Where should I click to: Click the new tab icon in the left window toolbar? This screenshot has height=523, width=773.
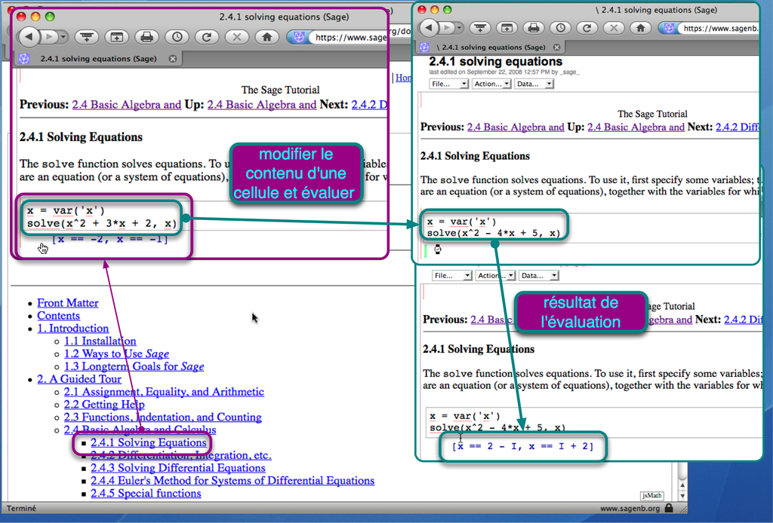(x=117, y=37)
